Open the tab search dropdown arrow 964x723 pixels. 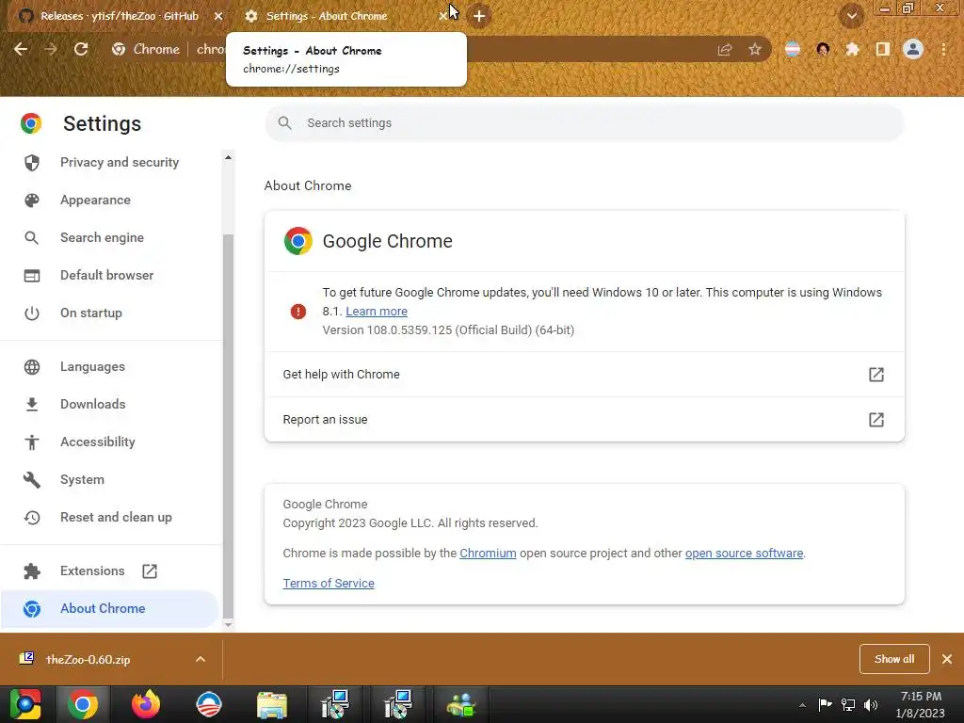pos(851,16)
